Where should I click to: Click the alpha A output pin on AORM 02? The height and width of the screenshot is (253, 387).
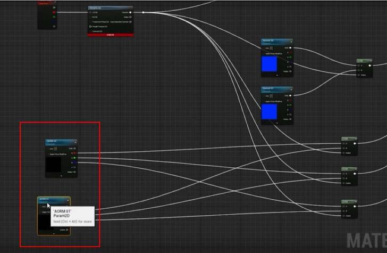(x=74, y=167)
